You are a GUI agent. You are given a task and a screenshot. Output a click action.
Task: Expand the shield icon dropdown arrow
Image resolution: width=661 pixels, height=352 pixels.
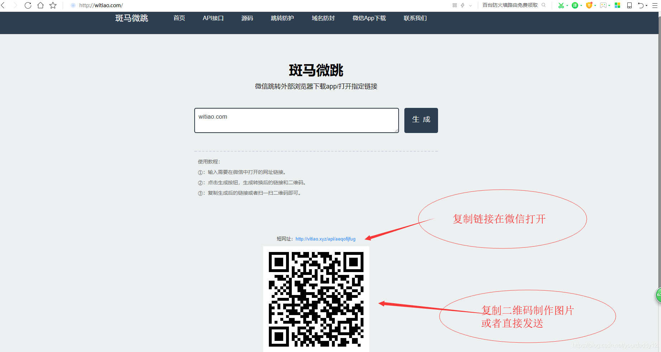(595, 5)
